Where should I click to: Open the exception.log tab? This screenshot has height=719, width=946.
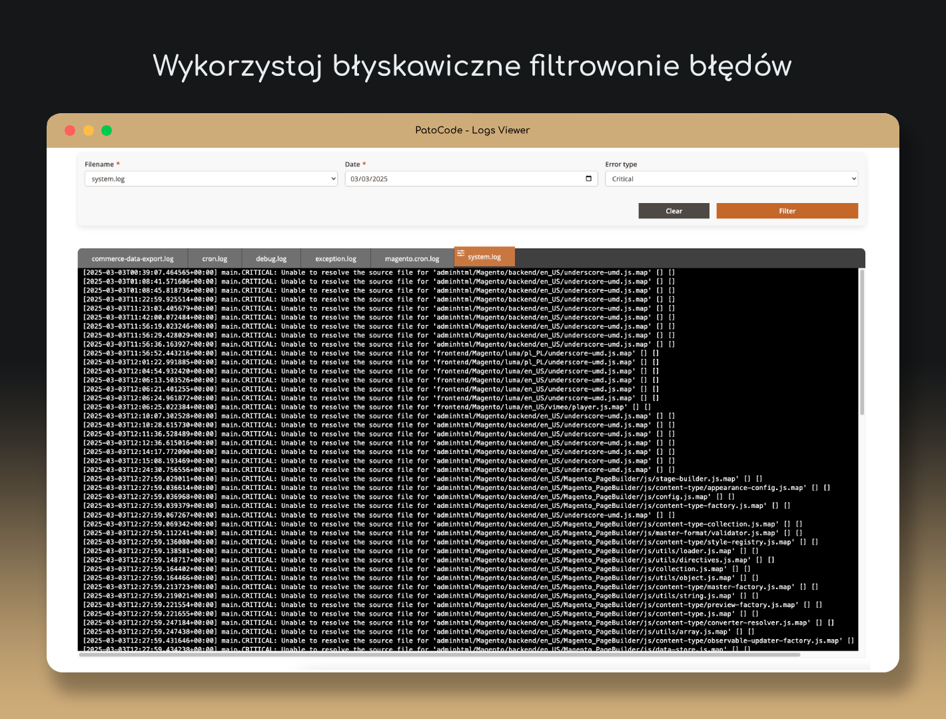[335, 258]
